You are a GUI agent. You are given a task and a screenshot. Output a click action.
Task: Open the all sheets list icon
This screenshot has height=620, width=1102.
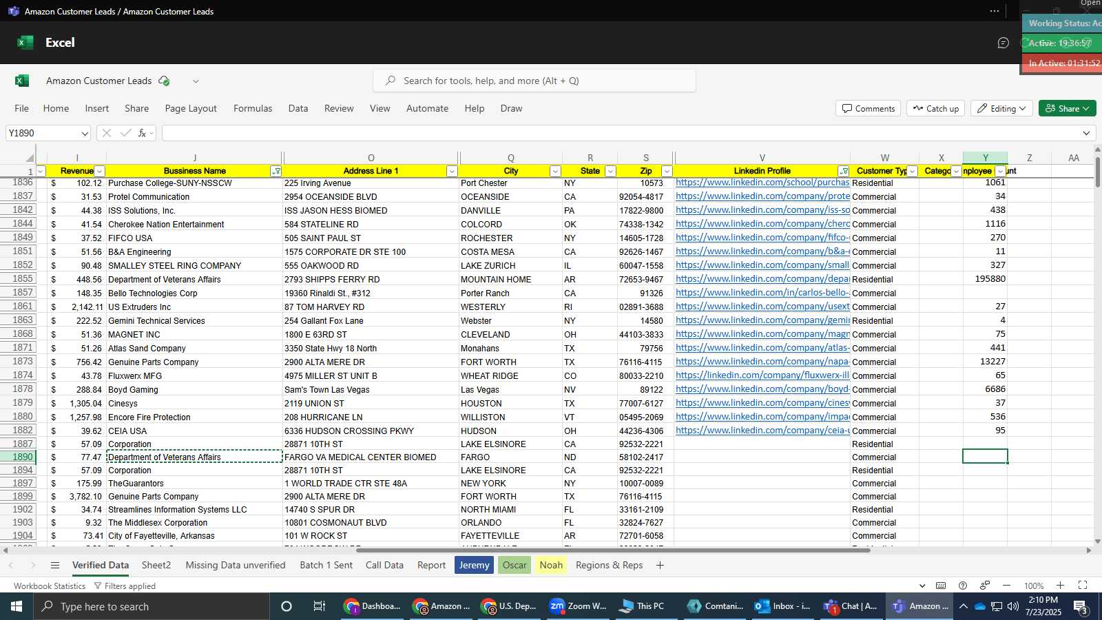pos(55,565)
